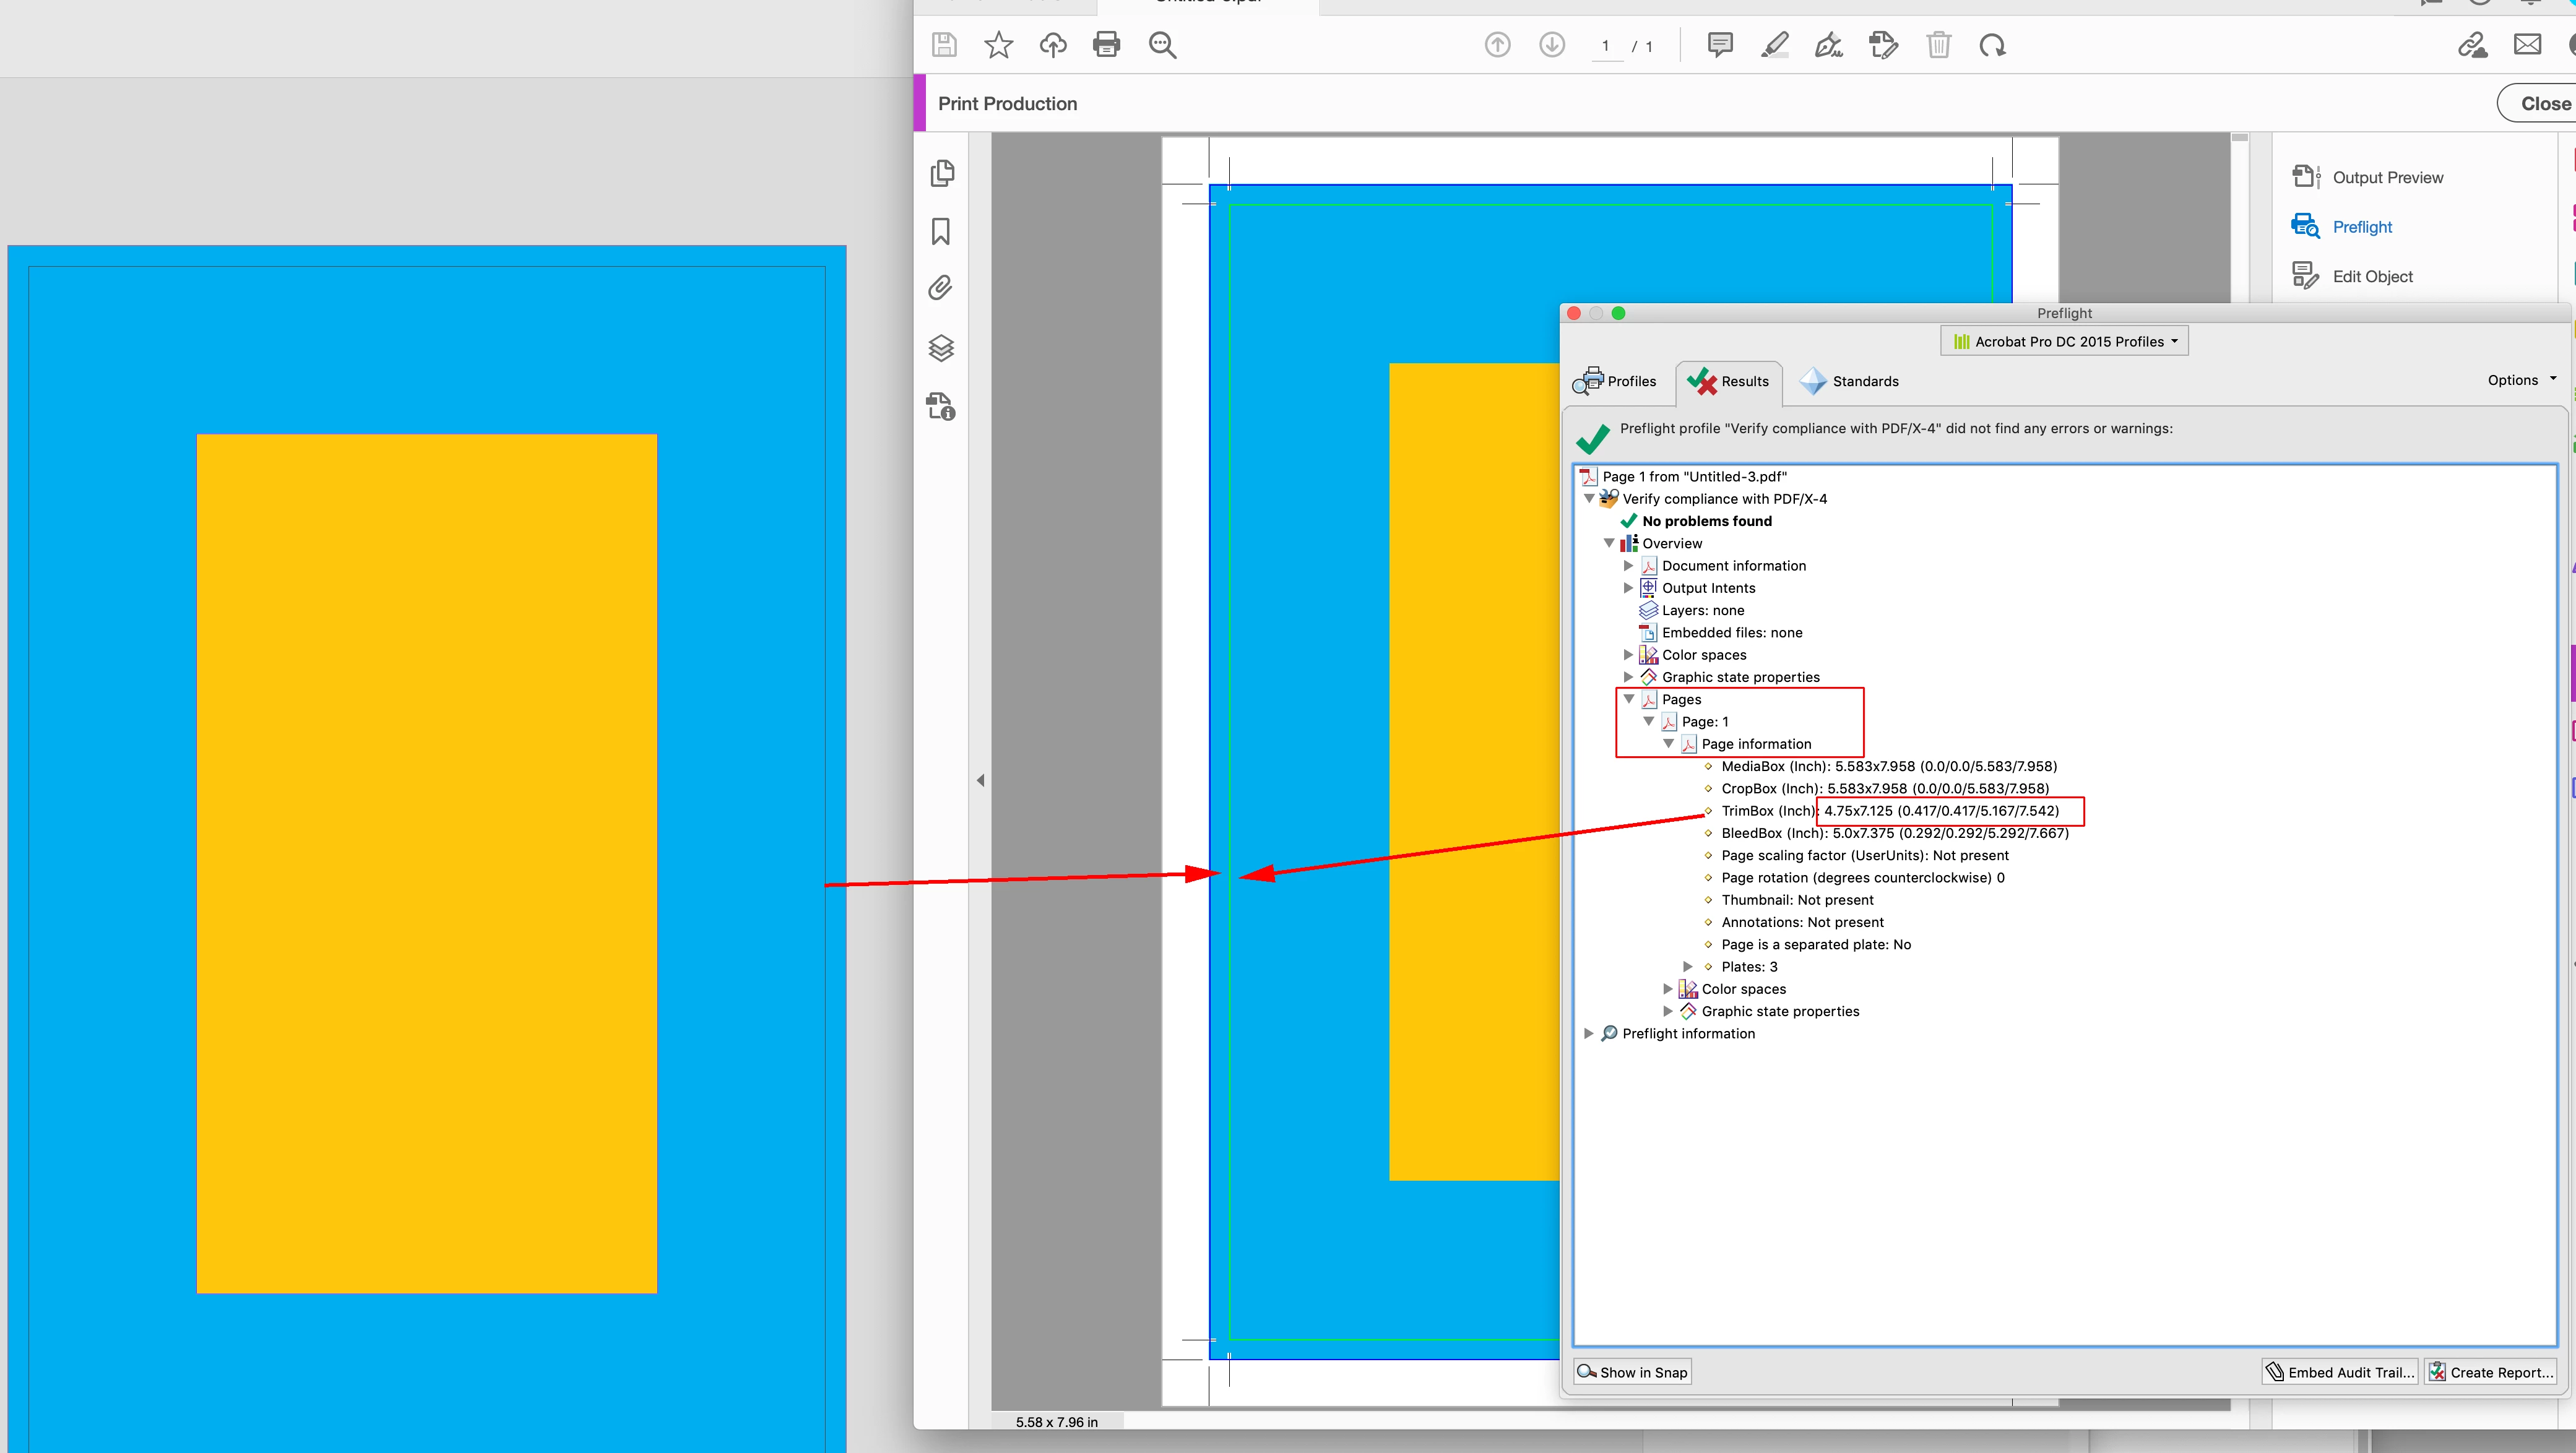Screen dimensions: 2576x1453
Task: Click the page number input field
Action: 1606,46
